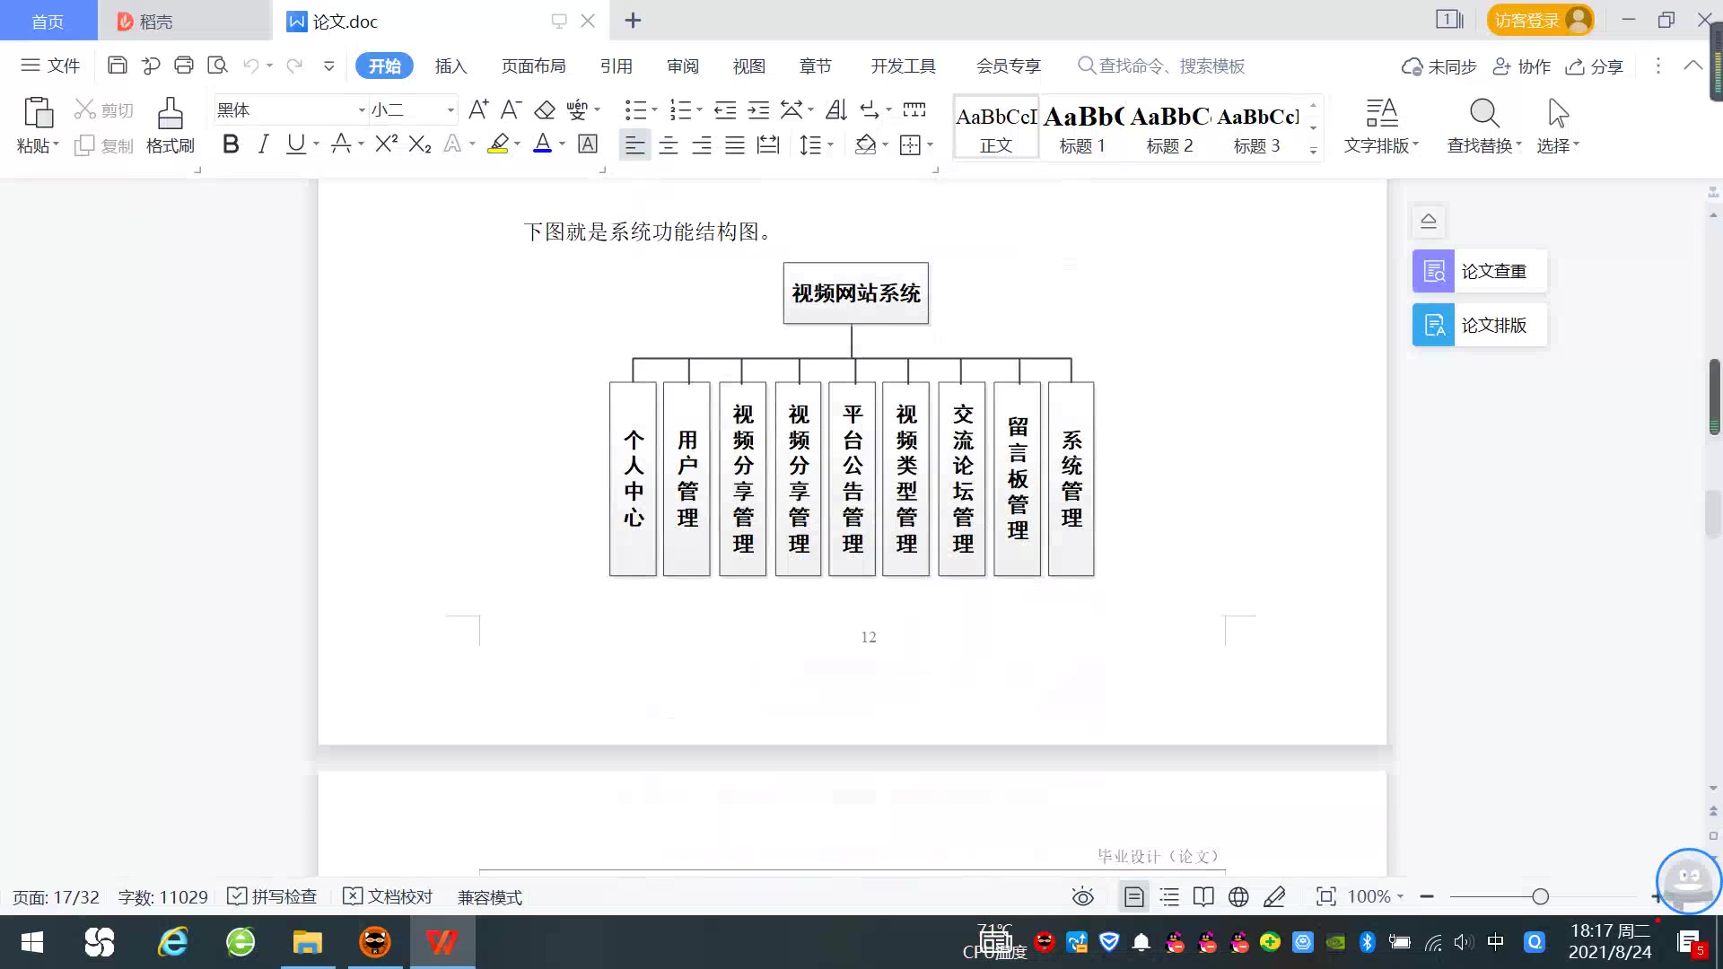This screenshot has height=969, width=1723.
Task: Expand line spacing dropdown
Action: 831,144
